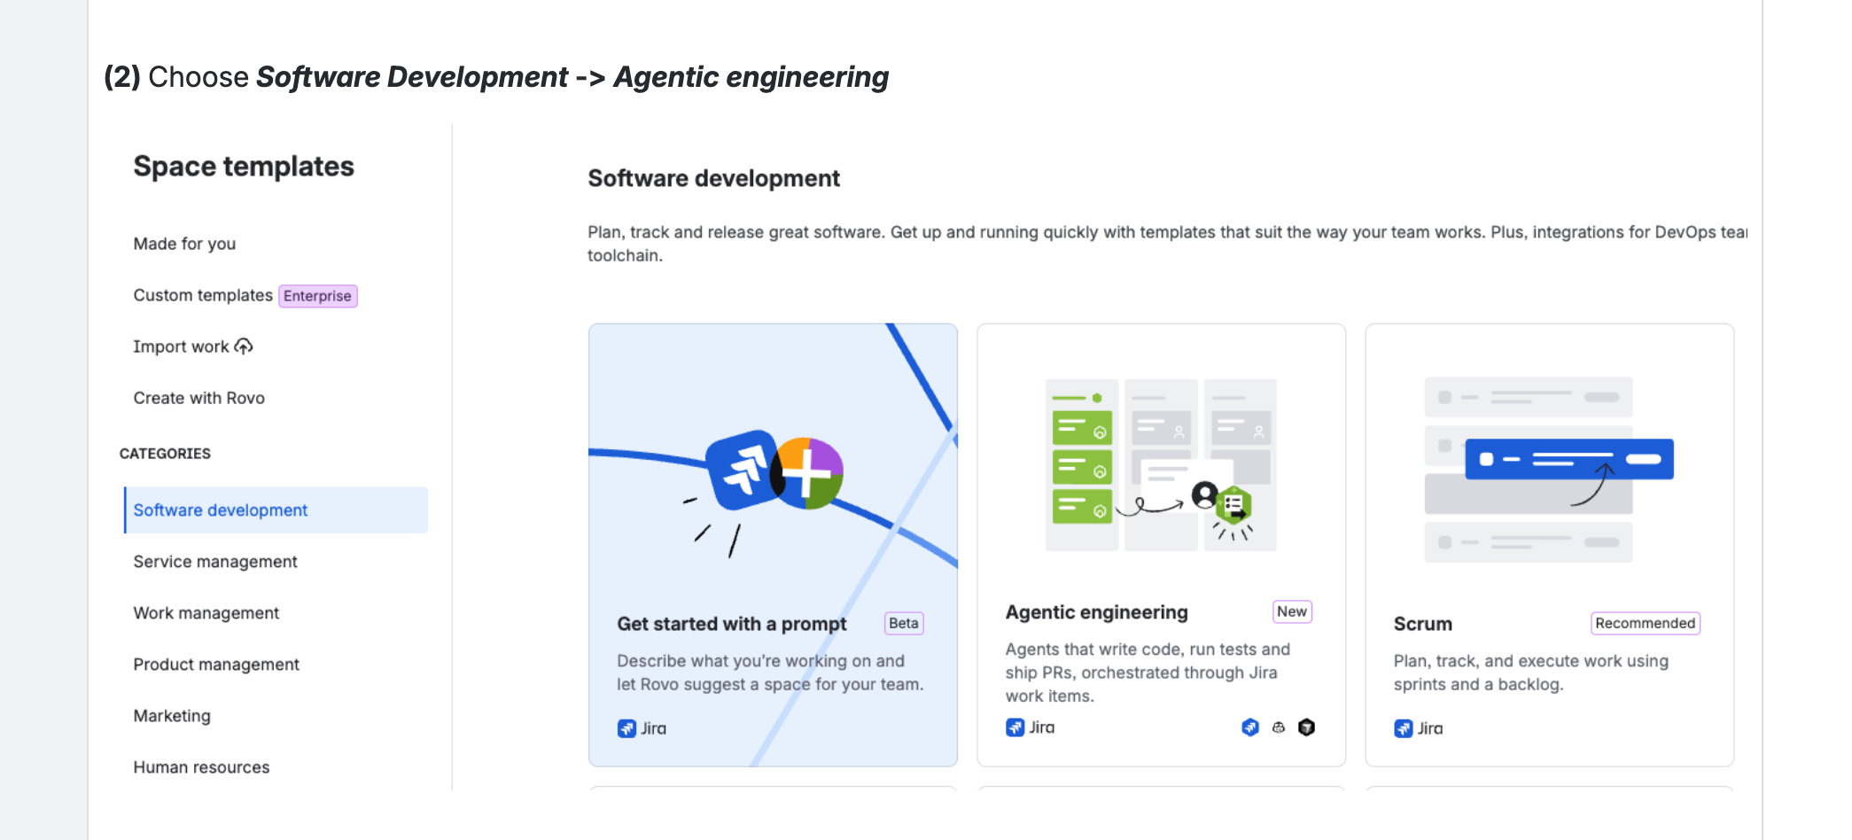Select Software development category
The height and width of the screenshot is (840, 1852).
[276, 510]
